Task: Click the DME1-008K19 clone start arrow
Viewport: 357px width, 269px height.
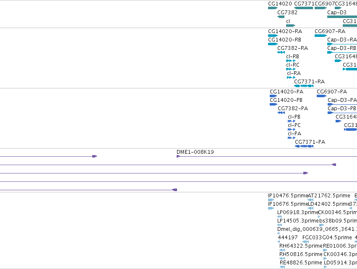Action: click(178, 156)
